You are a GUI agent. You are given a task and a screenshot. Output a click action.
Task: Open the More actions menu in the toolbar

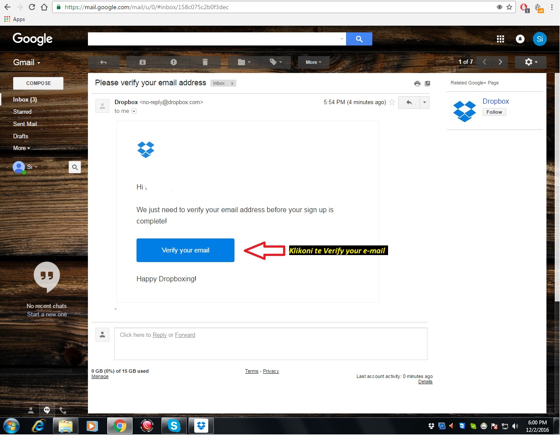313,62
